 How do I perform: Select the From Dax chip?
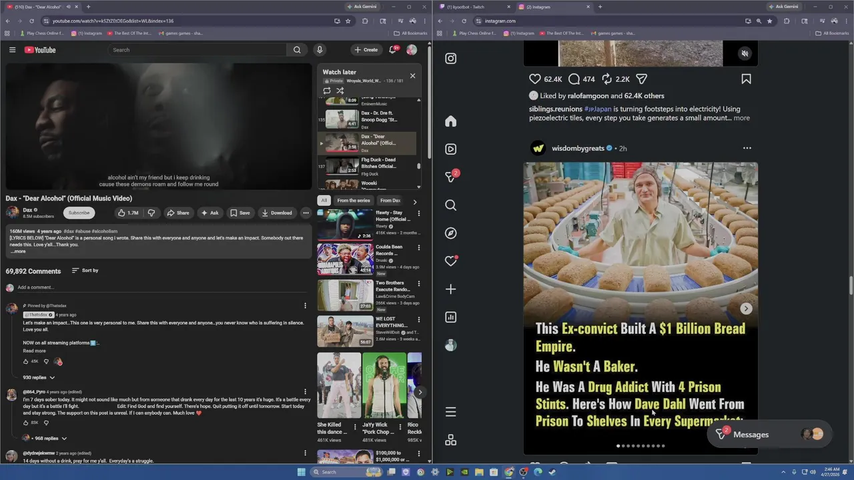(390, 201)
